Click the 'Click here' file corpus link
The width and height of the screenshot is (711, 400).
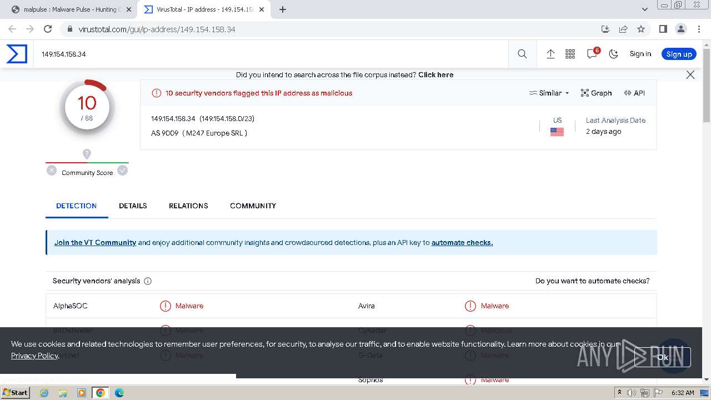click(436, 74)
